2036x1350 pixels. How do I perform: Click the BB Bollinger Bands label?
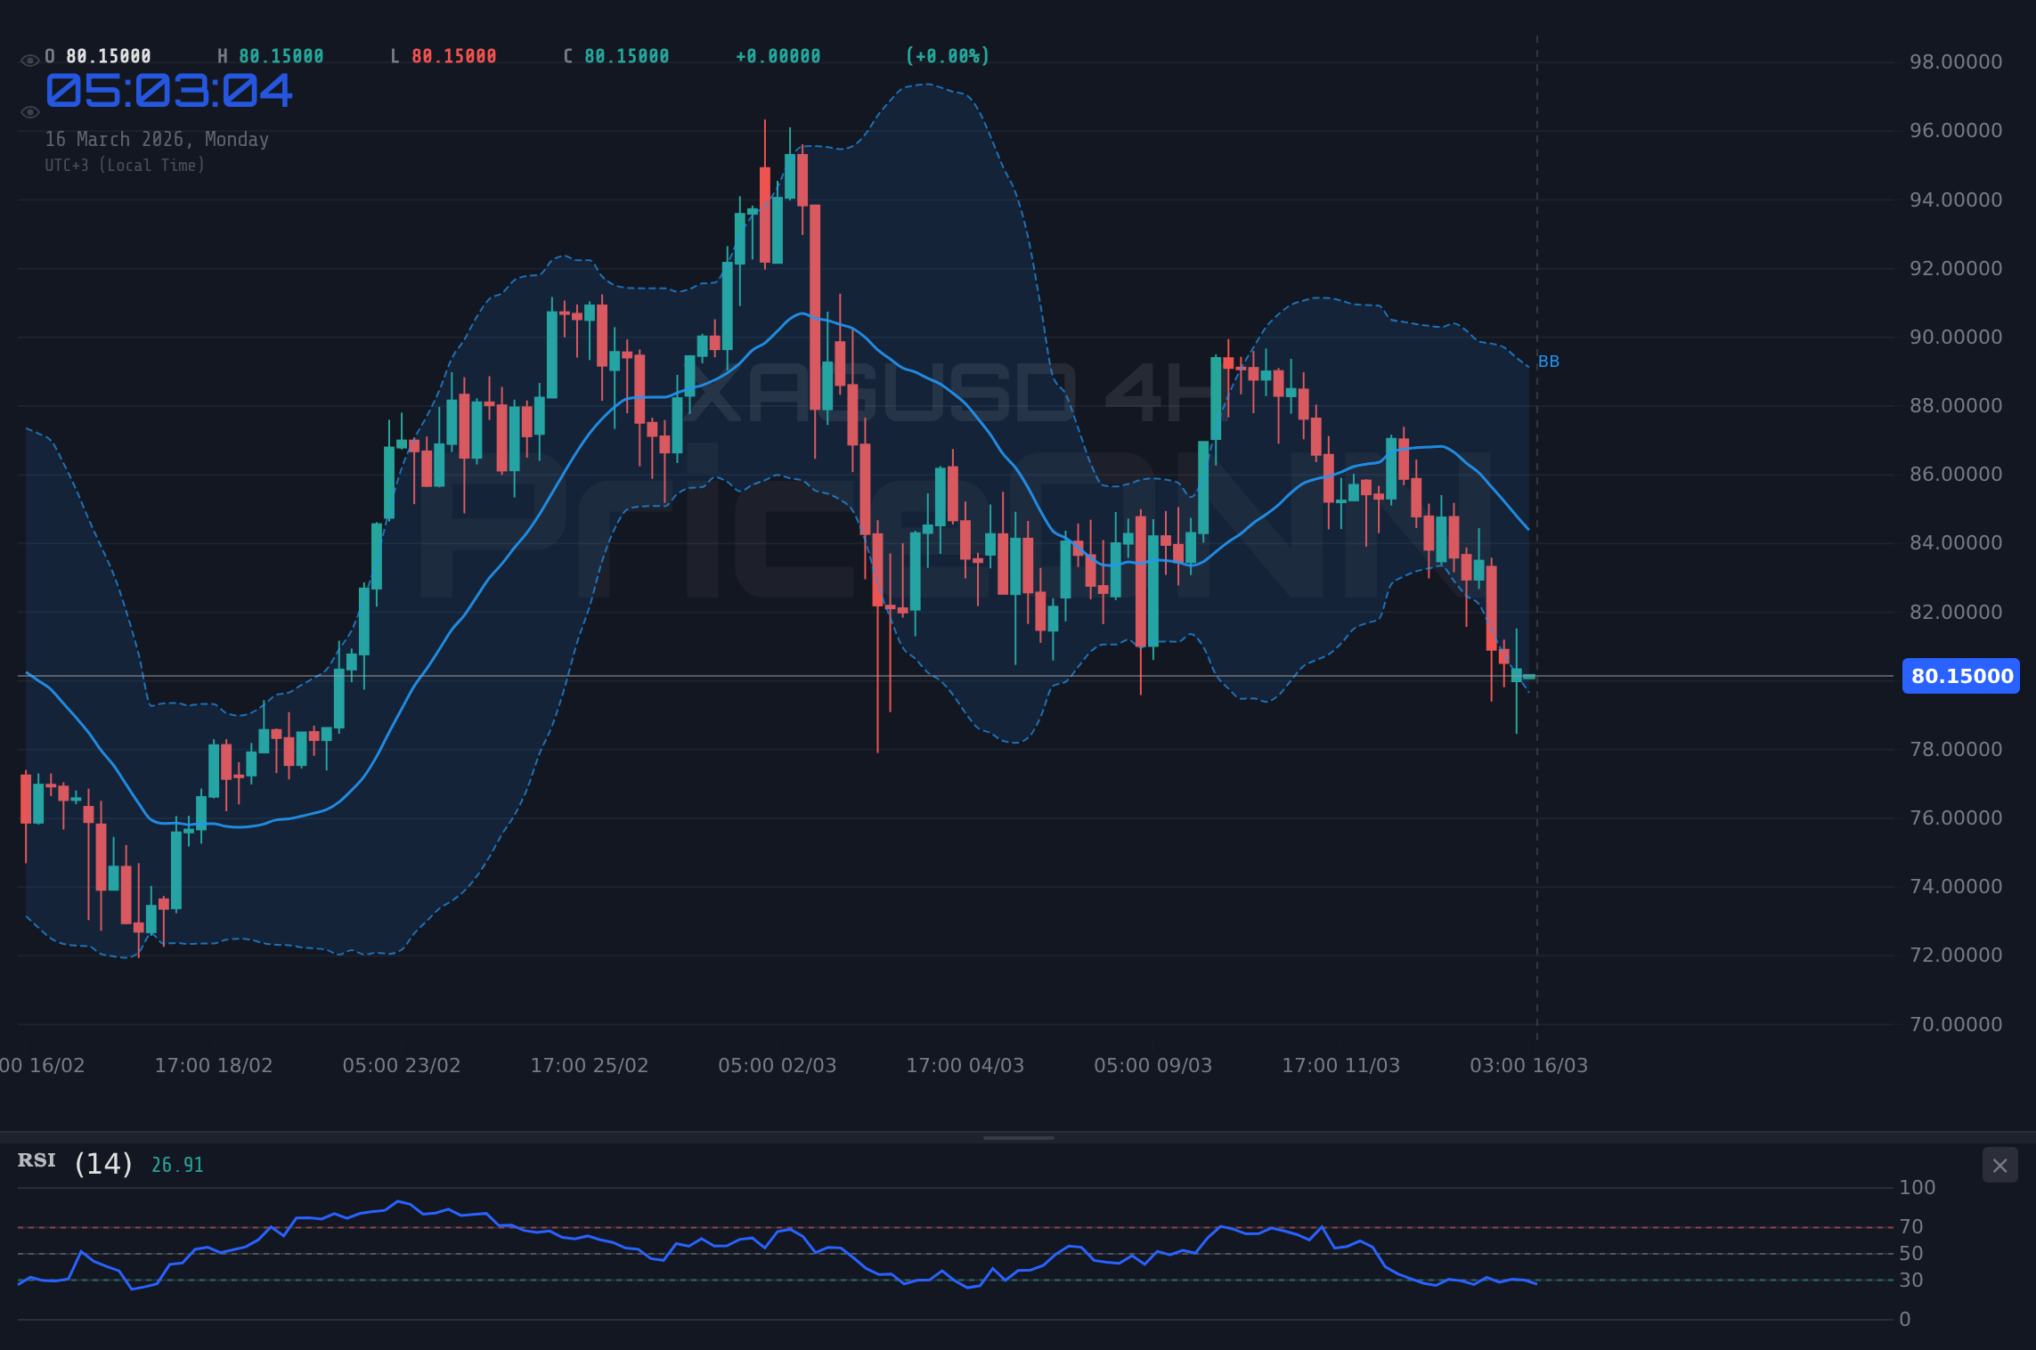(x=1547, y=361)
